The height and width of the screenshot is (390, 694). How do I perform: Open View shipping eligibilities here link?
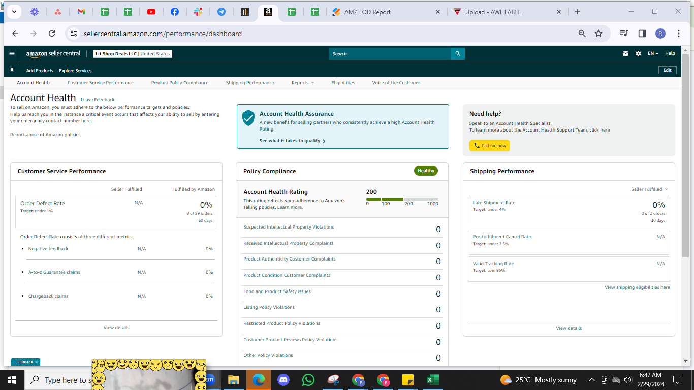pyautogui.click(x=637, y=287)
